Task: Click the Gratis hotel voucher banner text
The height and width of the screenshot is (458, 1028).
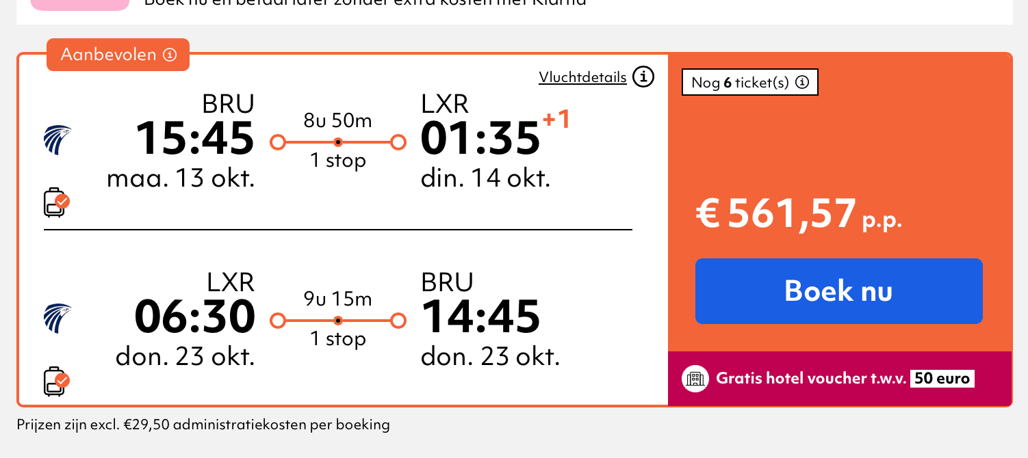Action: [x=811, y=378]
